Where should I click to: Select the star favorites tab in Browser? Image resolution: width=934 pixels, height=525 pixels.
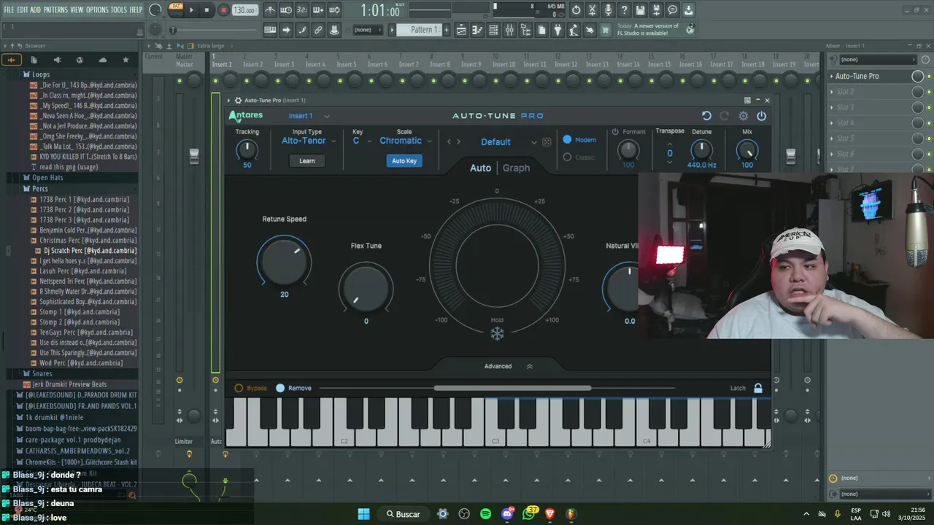pyautogui.click(x=126, y=60)
